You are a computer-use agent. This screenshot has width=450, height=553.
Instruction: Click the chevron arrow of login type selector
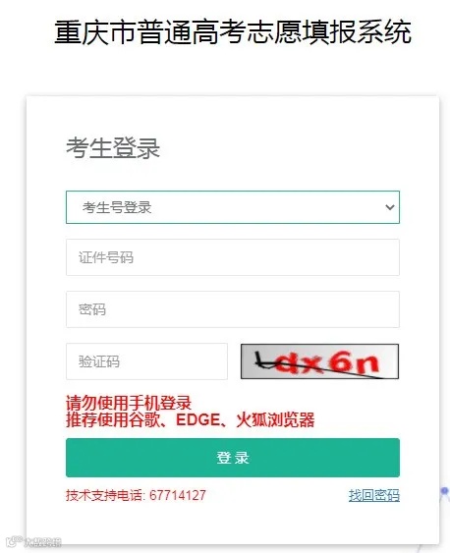pos(390,207)
